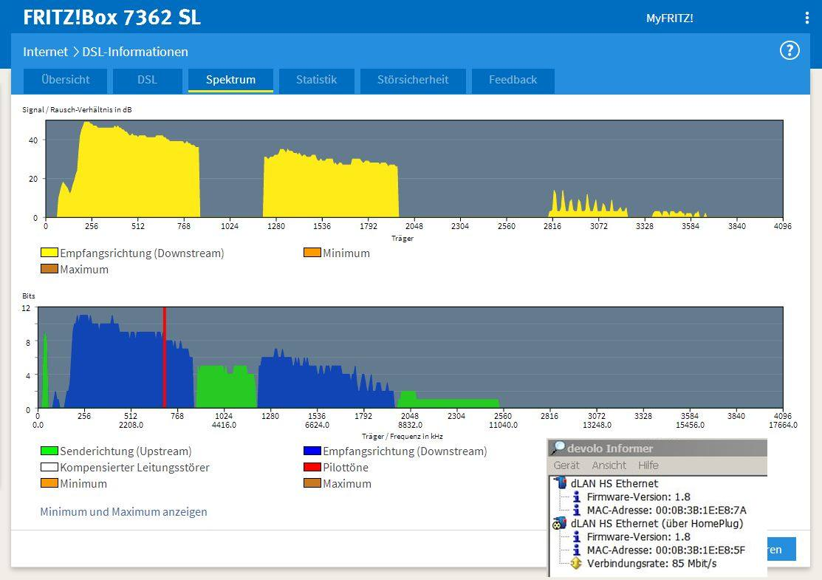Click the DSL-Informationen breadcrumb text
The width and height of the screenshot is (822, 580).
coord(135,52)
